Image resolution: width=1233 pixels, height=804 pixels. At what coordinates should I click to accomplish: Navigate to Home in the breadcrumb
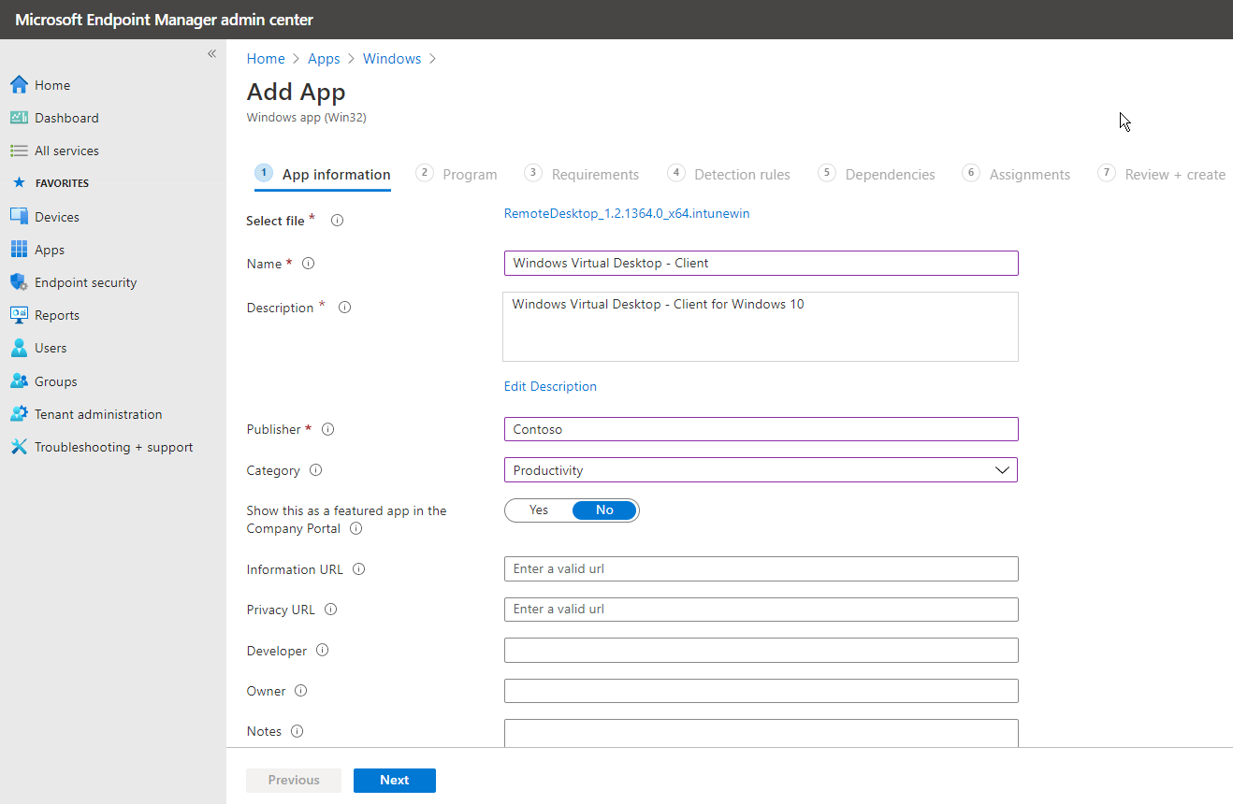266,59
